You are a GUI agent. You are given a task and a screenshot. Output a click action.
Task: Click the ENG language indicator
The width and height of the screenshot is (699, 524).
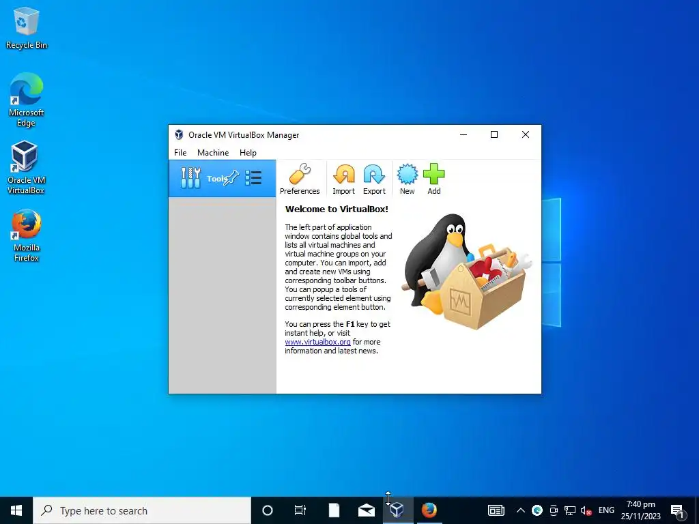coord(606,510)
